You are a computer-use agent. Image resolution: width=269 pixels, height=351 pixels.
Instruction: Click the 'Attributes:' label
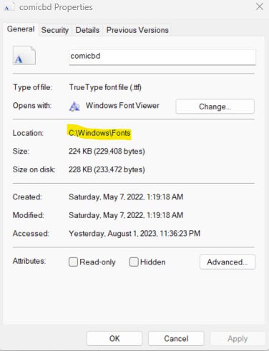pos(29,261)
